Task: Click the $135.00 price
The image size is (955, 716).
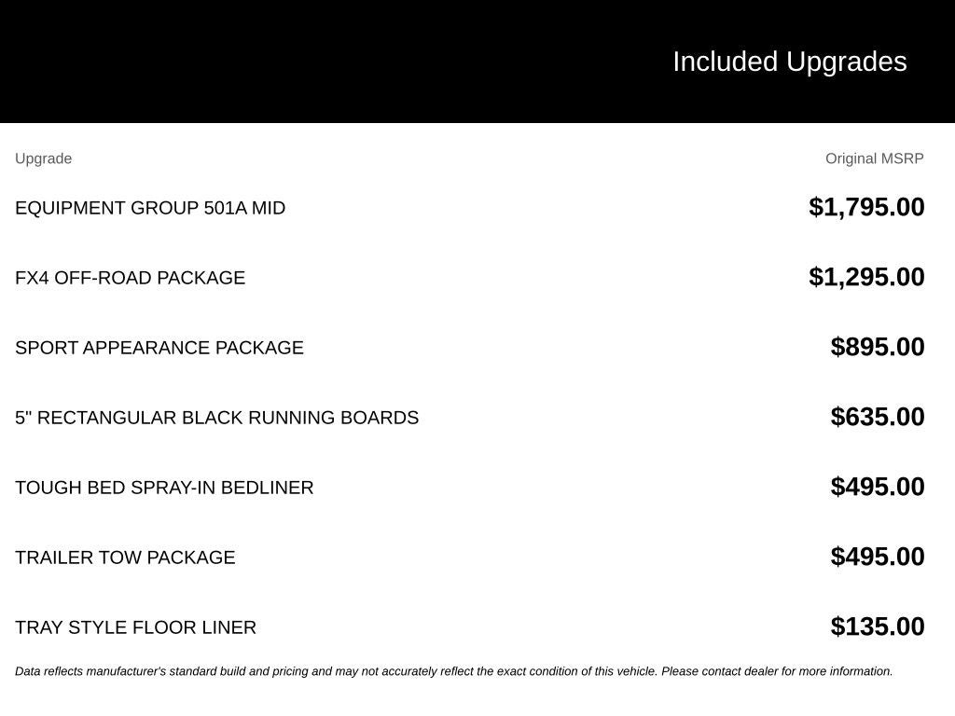Action: click(877, 627)
